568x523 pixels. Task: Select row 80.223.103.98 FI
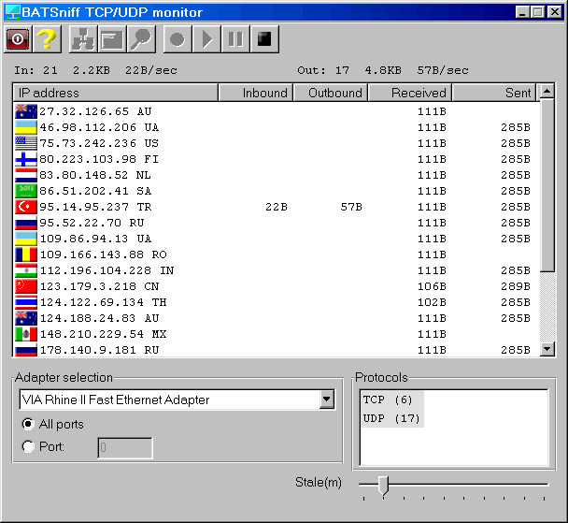(277, 159)
